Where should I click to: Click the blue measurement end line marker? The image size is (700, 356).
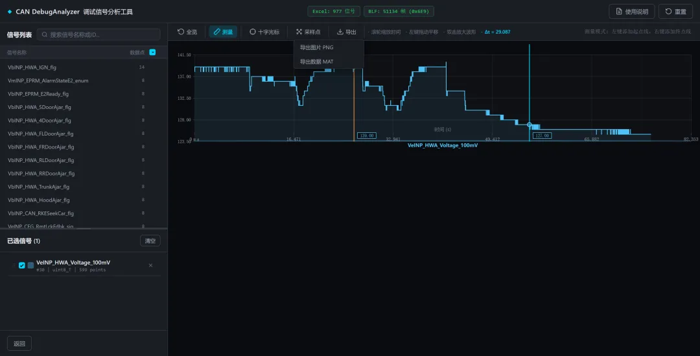point(530,125)
